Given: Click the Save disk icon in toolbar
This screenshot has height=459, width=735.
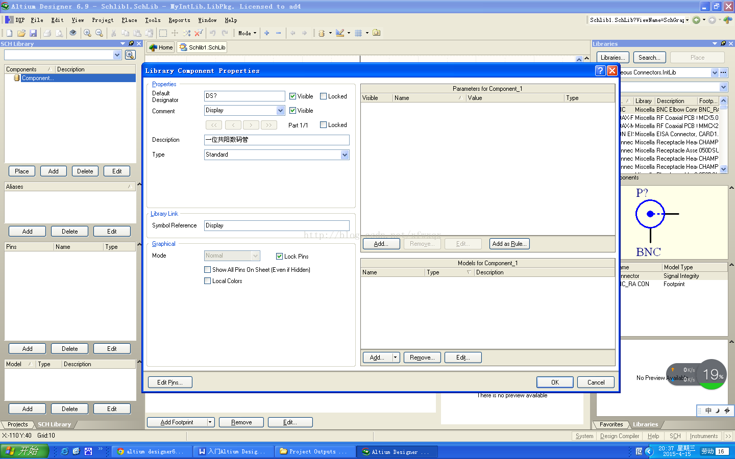Looking at the screenshot, I should point(33,33).
